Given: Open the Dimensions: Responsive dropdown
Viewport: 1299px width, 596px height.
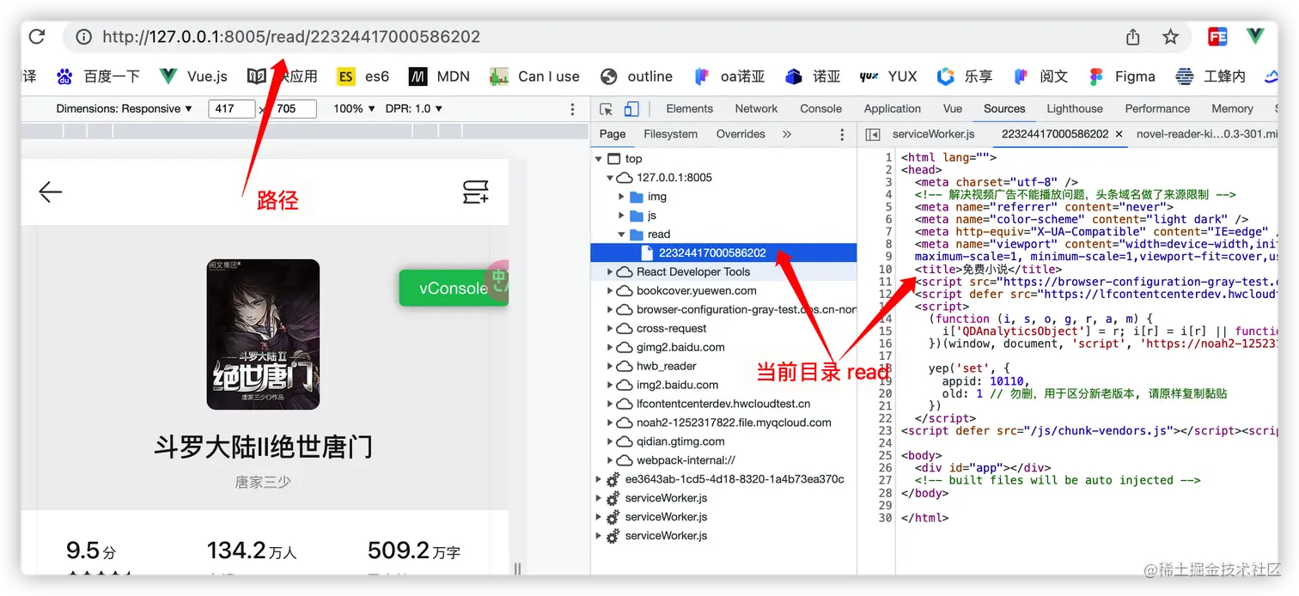Looking at the screenshot, I should click(x=125, y=109).
